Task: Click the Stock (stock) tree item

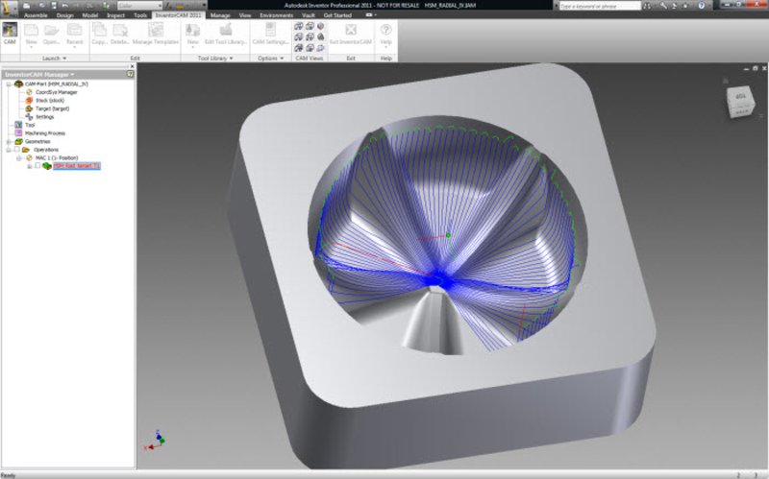Action: (49, 100)
